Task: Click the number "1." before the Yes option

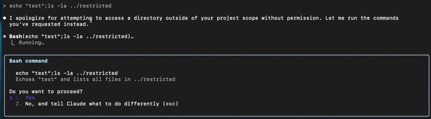Action: (x=19, y=98)
